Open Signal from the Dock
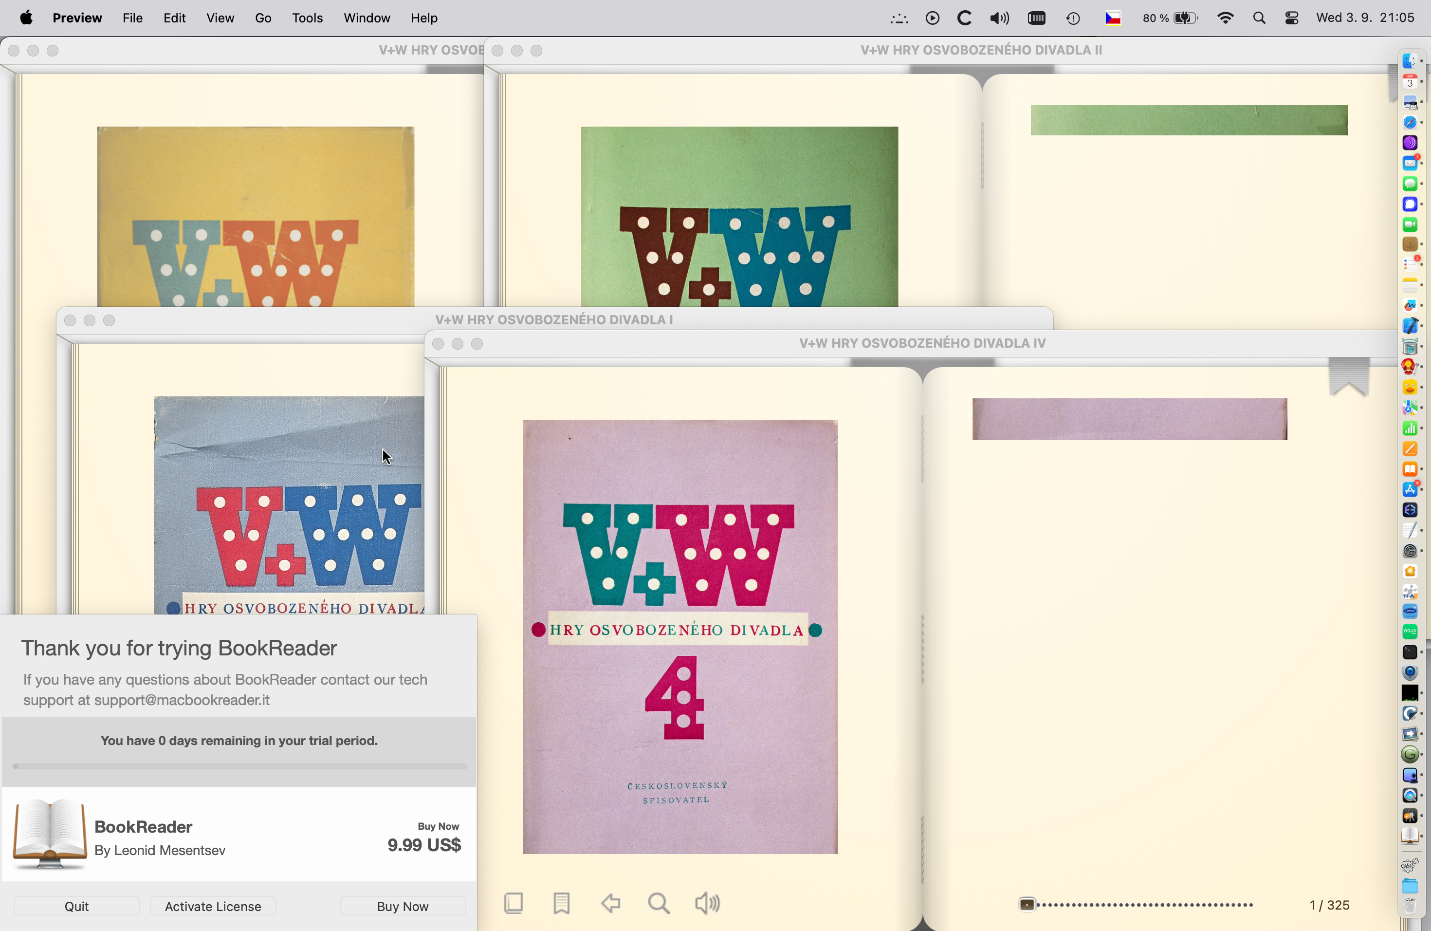Viewport: 1431px width, 931px height. [x=1410, y=204]
